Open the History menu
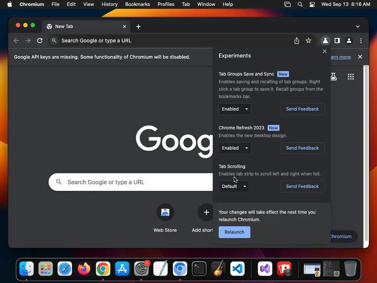 coord(109,4)
